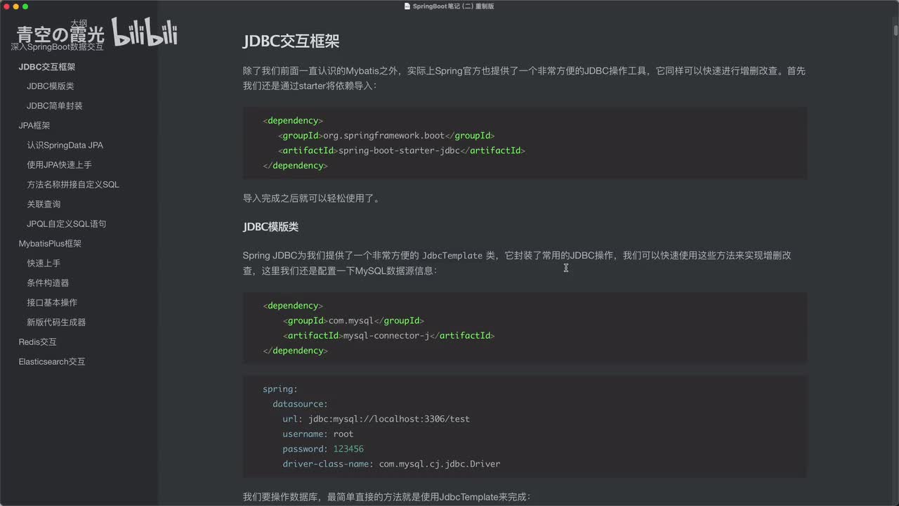The height and width of the screenshot is (506, 899).
Task: Click the inline JdbcTemplate code text
Action: click(x=452, y=256)
